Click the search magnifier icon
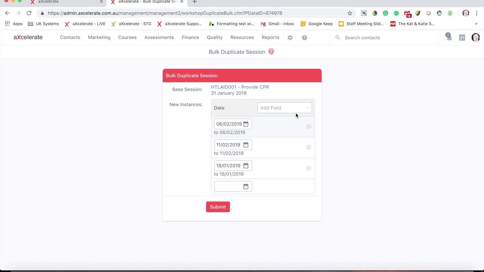This screenshot has height=272, width=484. 338,37
